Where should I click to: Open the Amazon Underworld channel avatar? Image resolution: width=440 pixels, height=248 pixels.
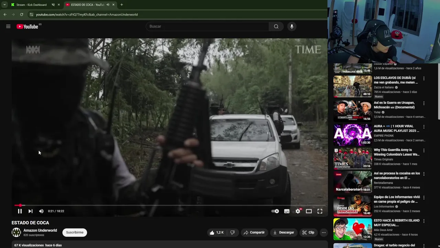coord(16,232)
